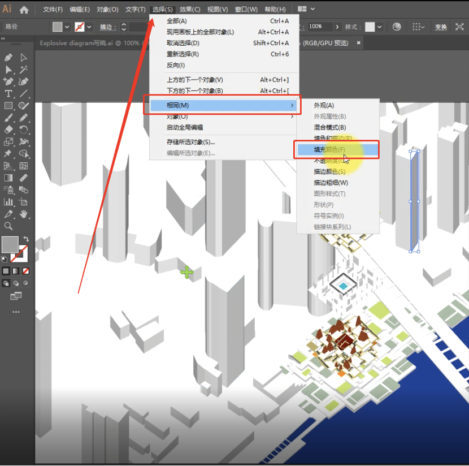The image size is (469, 466).
Task: Expand the opacity slider arrow beside 100%
Action: 337,27
